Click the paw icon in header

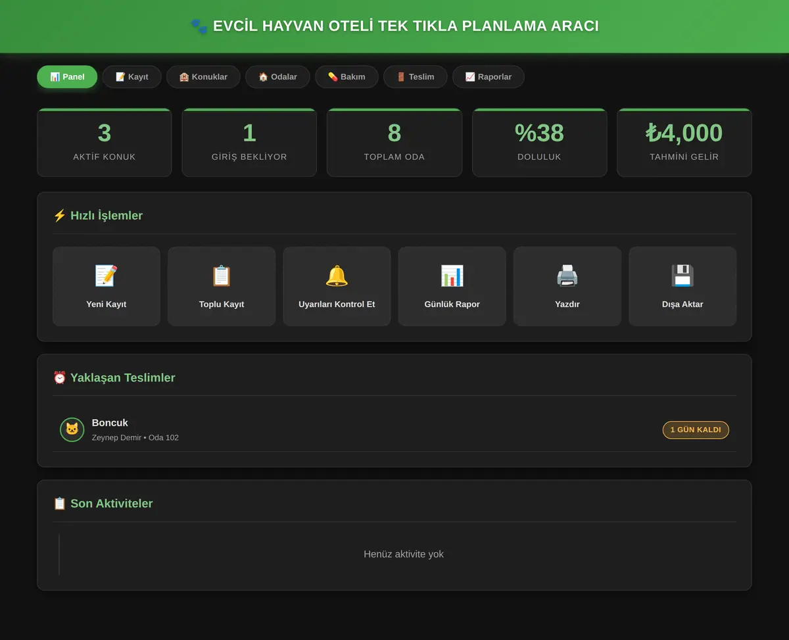[x=199, y=26]
